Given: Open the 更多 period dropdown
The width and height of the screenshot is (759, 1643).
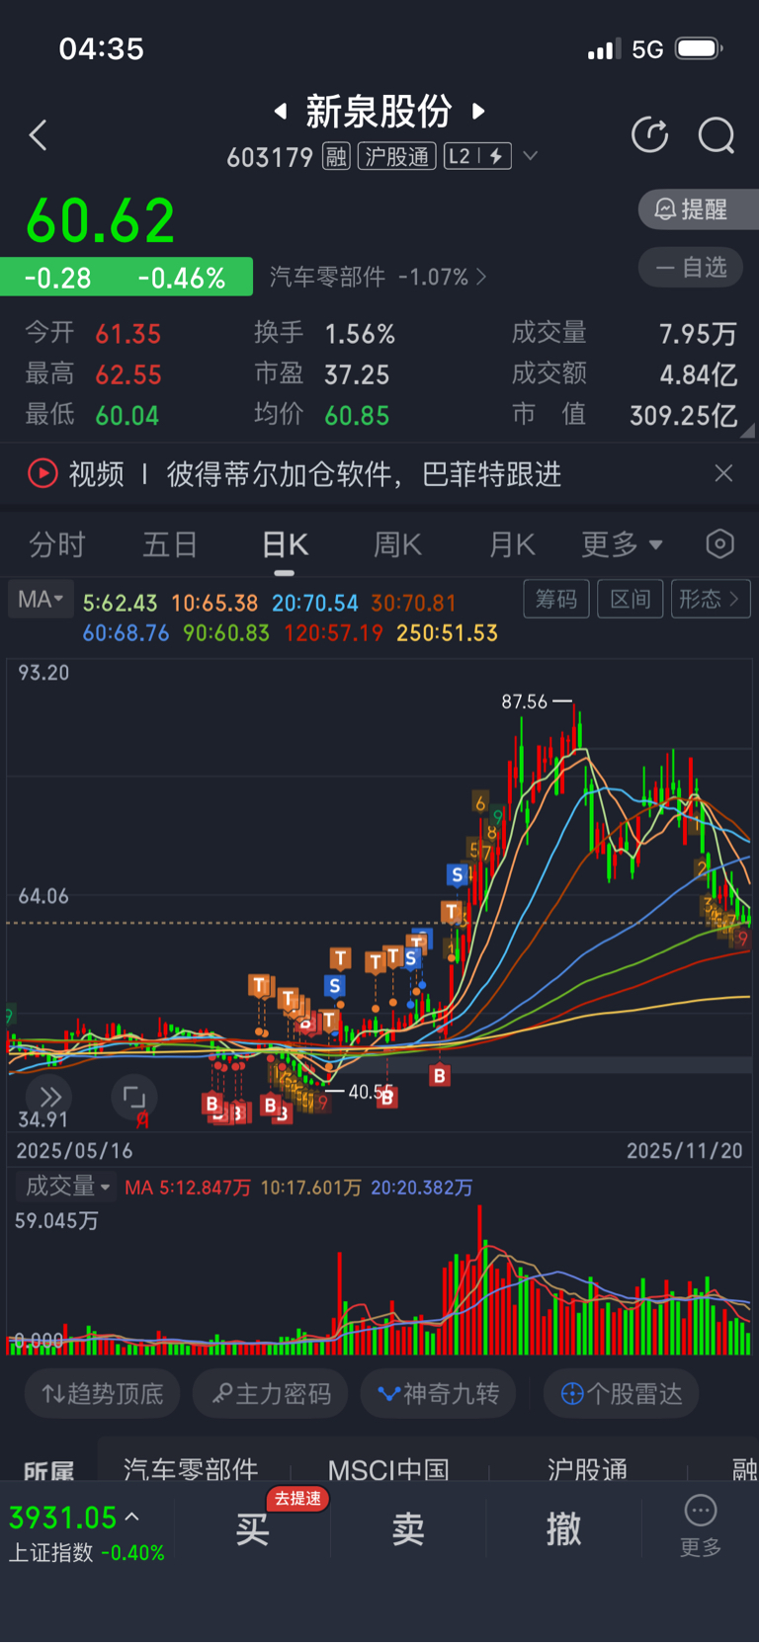Looking at the screenshot, I should click(622, 544).
